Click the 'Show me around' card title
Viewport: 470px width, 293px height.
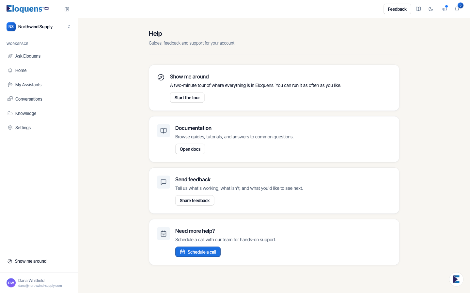tap(189, 77)
